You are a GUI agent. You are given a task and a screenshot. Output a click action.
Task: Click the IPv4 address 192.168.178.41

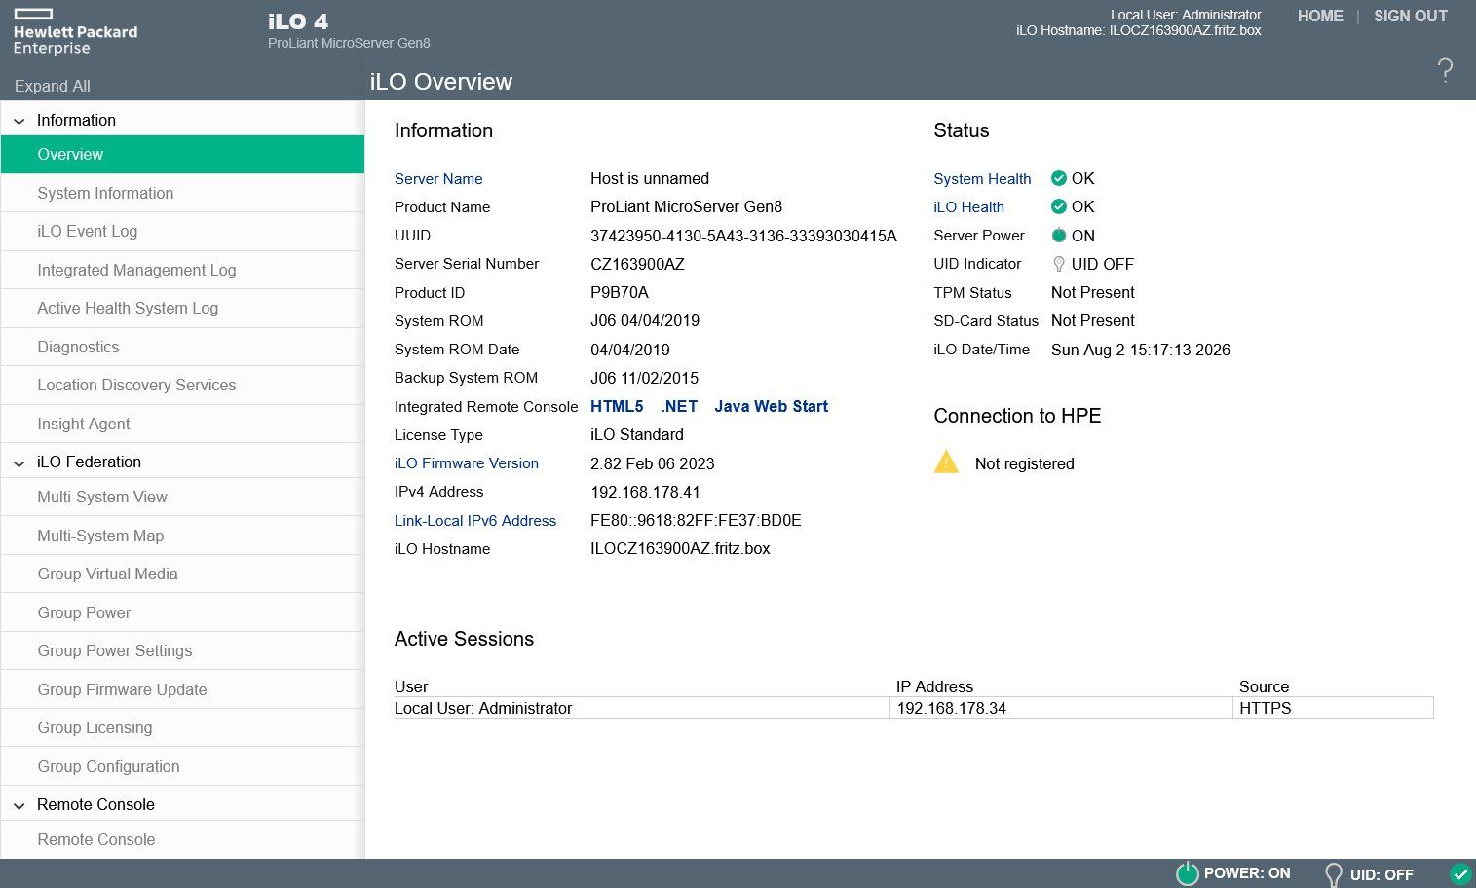645,492
